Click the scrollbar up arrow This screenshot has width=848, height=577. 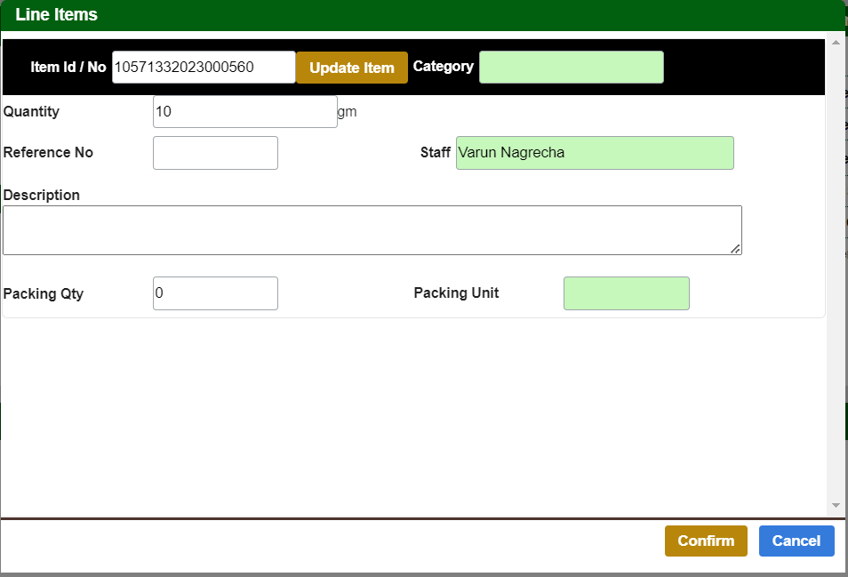point(835,42)
